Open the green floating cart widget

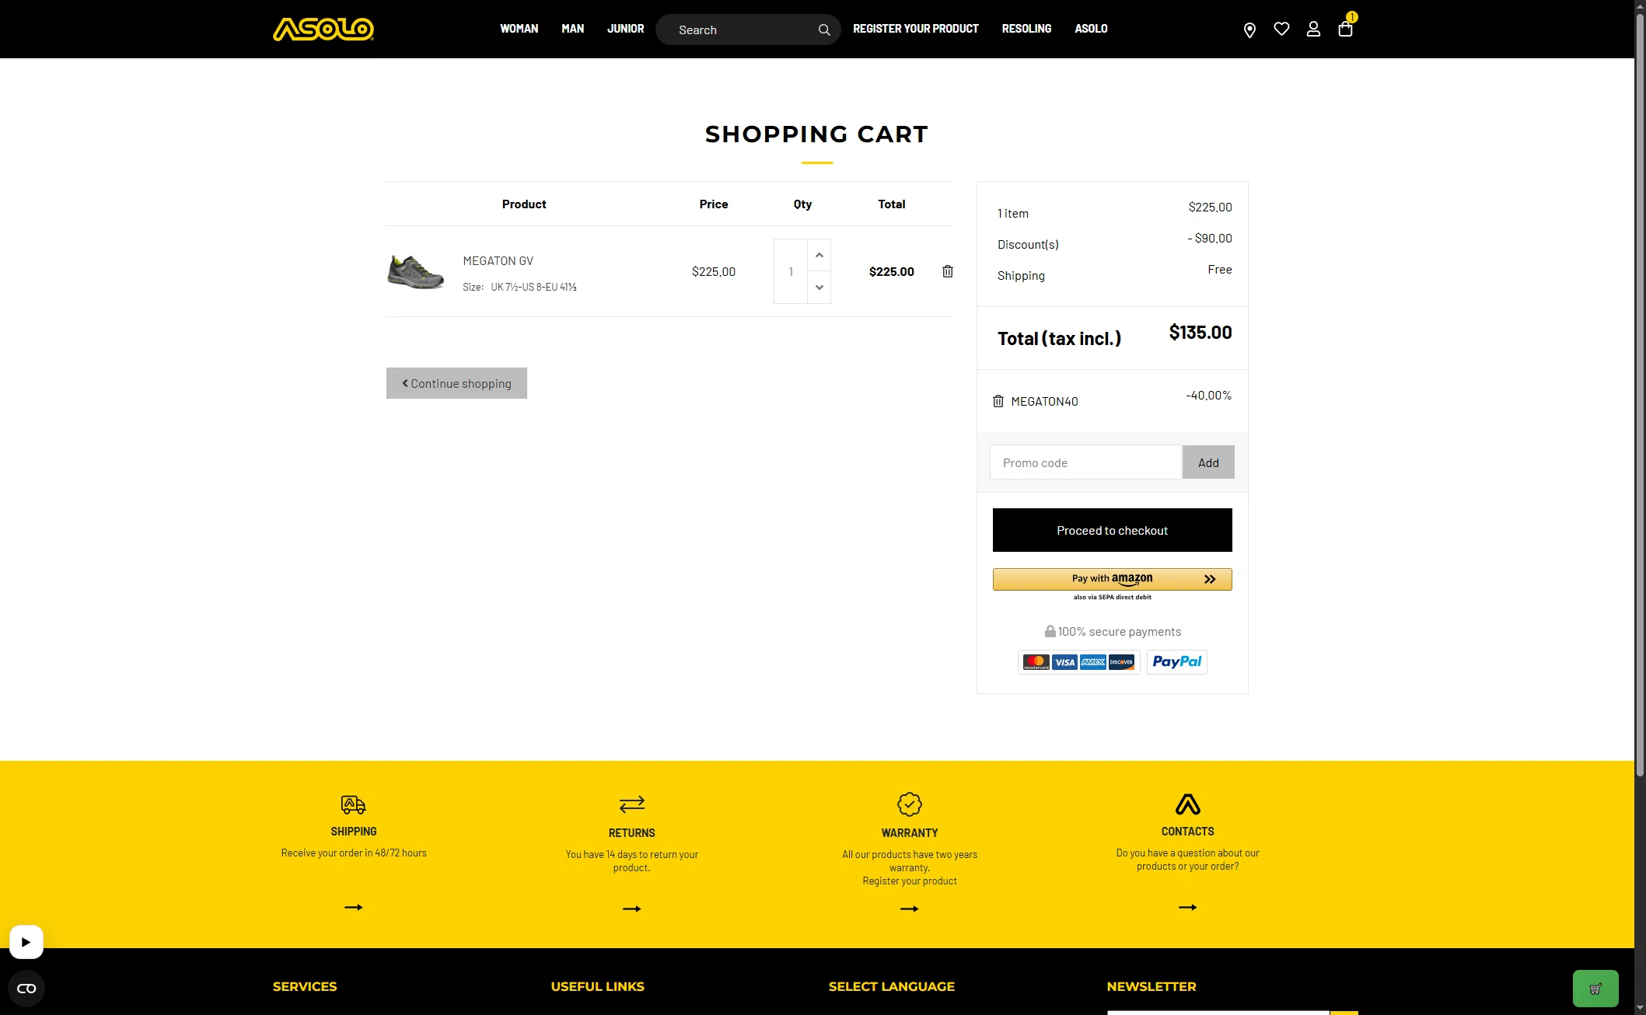tap(1595, 989)
